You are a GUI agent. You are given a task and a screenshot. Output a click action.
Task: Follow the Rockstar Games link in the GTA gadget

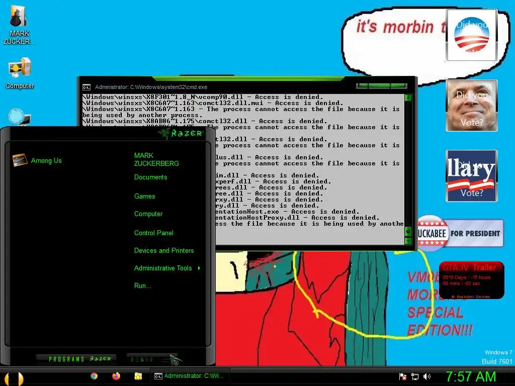[471, 297]
